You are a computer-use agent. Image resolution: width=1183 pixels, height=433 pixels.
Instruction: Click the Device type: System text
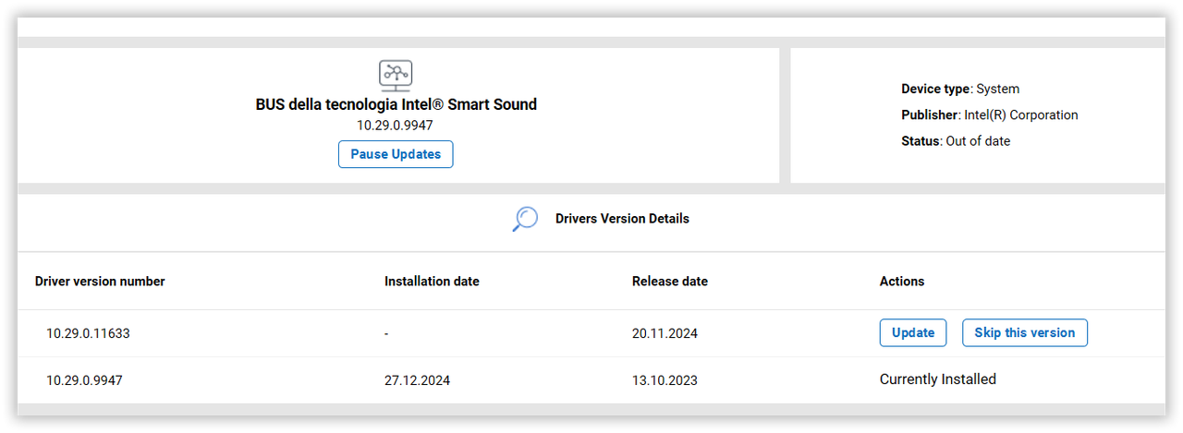tap(960, 90)
